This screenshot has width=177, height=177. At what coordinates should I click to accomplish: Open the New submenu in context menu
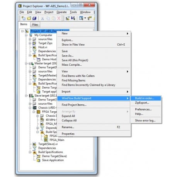click(94, 34)
